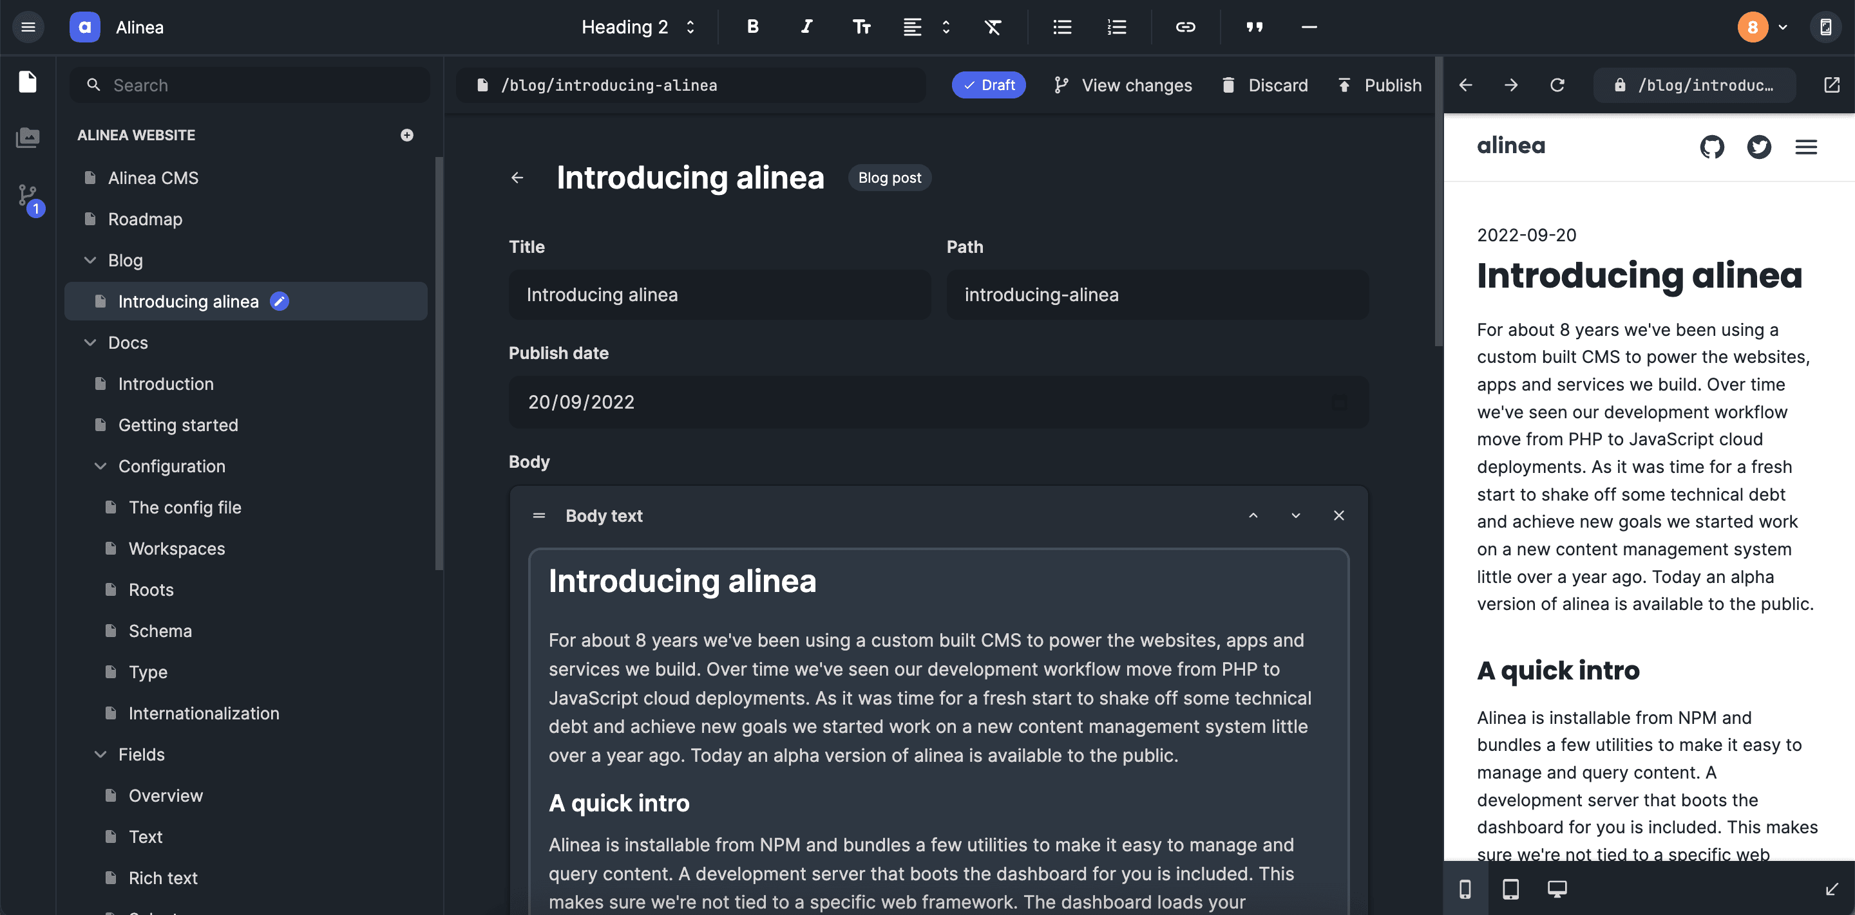Click the Draft status badge

point(989,85)
